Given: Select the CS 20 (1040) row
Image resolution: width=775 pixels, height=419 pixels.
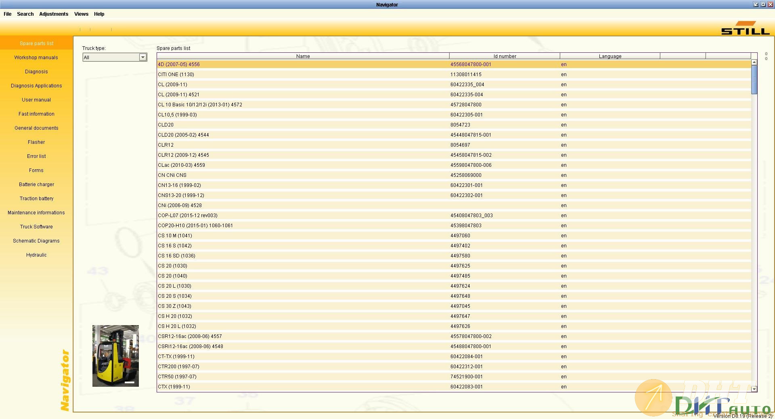Looking at the screenshot, I should pyautogui.click(x=454, y=276).
